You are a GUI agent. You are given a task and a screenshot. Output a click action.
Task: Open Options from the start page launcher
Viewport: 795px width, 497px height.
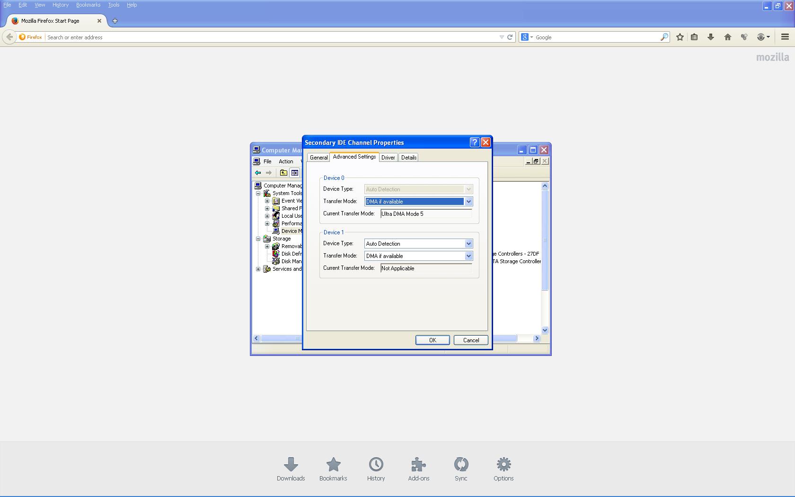(504, 470)
